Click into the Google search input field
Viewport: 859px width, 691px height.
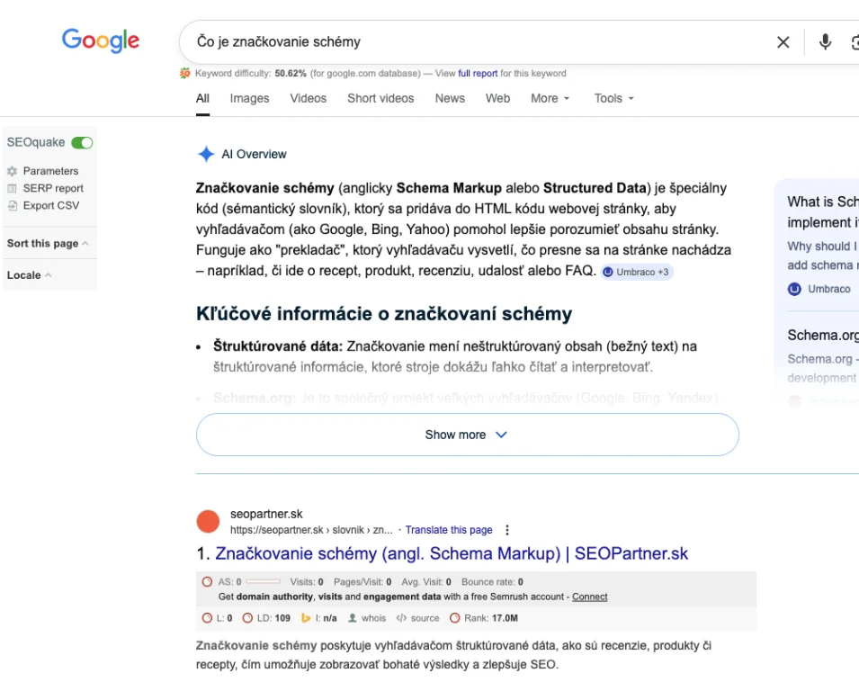click(x=468, y=42)
